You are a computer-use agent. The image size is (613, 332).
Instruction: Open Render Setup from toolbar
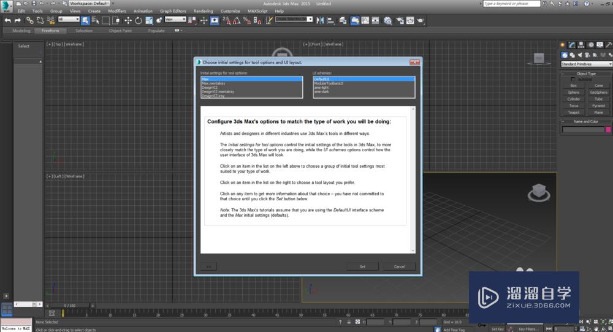tap(400, 20)
